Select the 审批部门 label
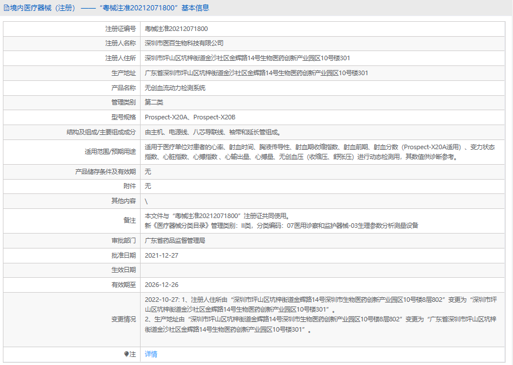513x365 pixels. click(x=124, y=240)
